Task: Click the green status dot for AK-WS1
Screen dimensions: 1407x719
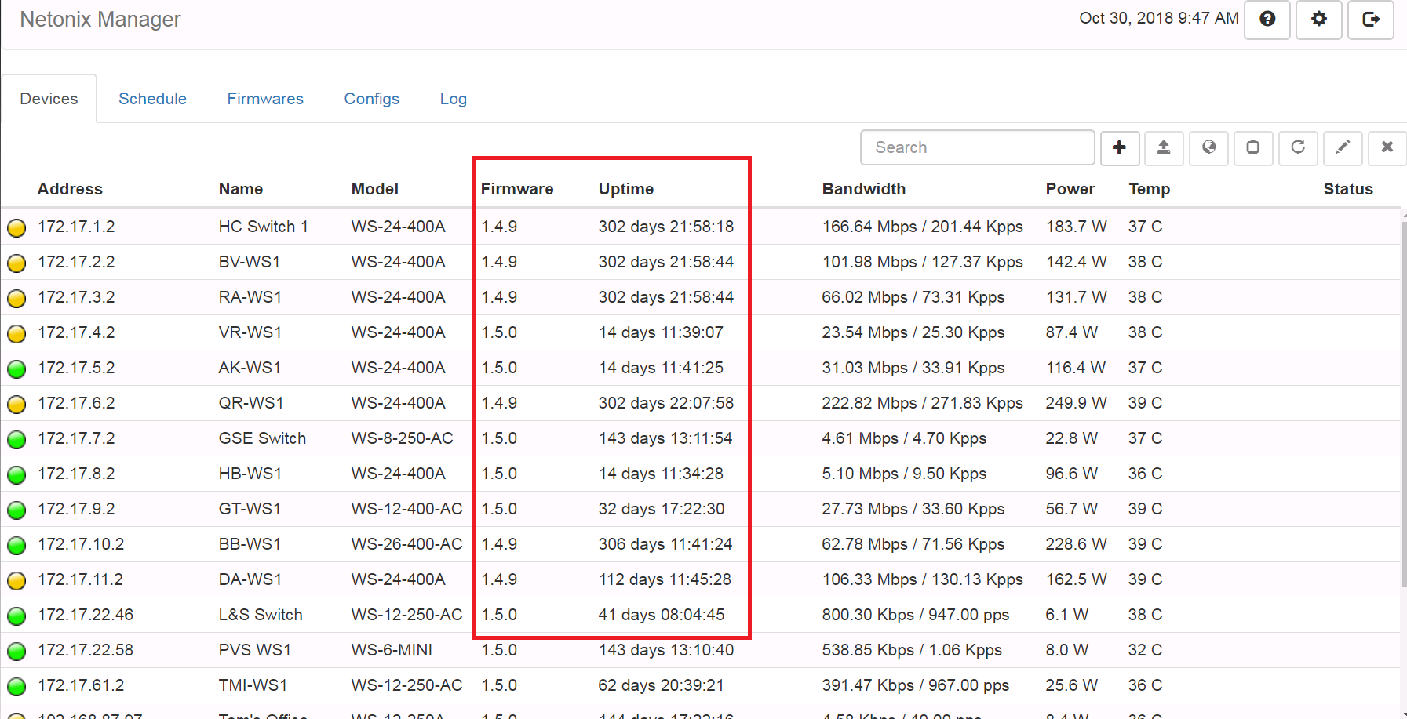Action: point(16,369)
